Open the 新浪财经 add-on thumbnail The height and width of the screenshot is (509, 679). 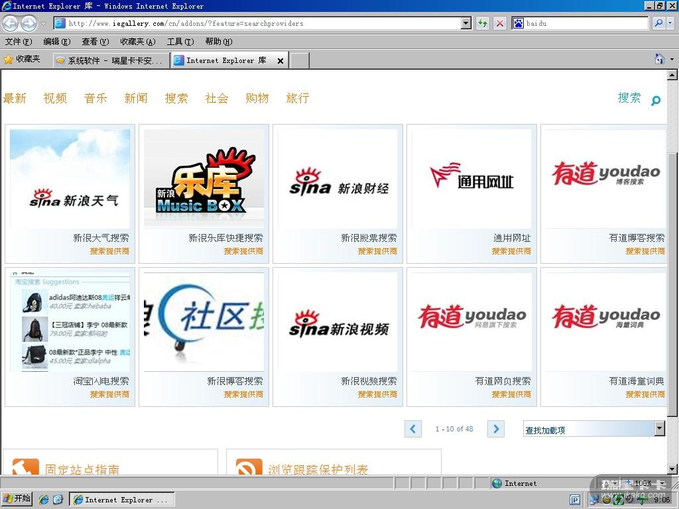[x=338, y=179]
